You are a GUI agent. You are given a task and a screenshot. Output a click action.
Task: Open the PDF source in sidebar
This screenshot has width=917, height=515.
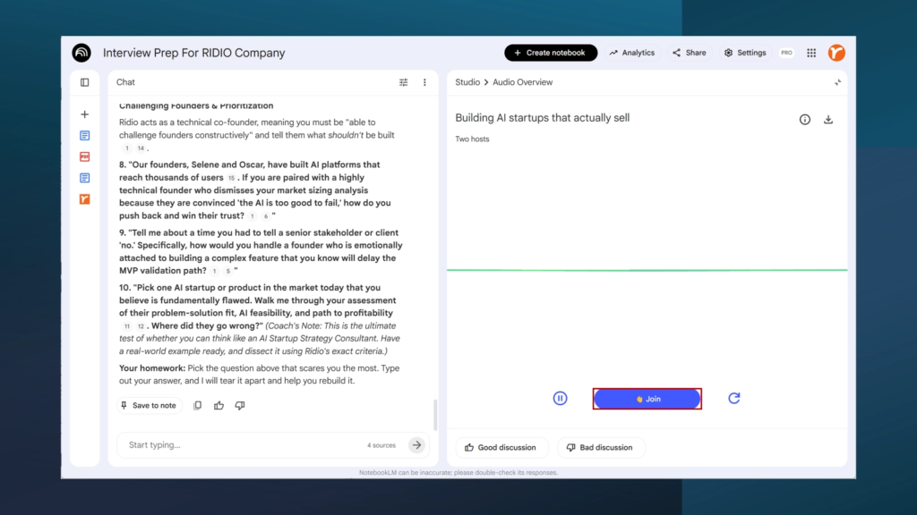coord(85,156)
